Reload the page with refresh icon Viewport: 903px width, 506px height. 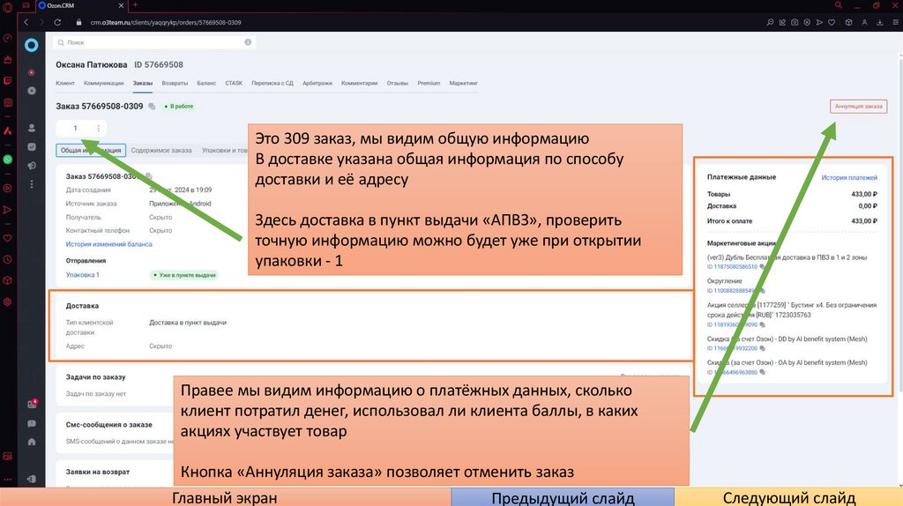[x=57, y=22]
